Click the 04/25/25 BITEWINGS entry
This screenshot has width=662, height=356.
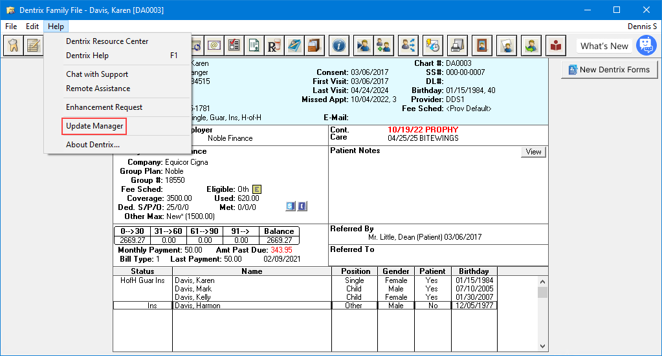coord(423,138)
